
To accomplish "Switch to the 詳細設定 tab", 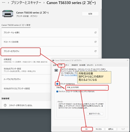I will click(x=75, y=65).
